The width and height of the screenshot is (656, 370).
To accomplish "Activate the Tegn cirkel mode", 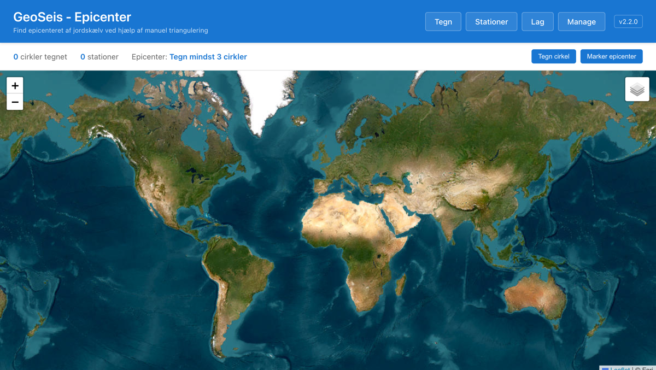I will [x=553, y=56].
